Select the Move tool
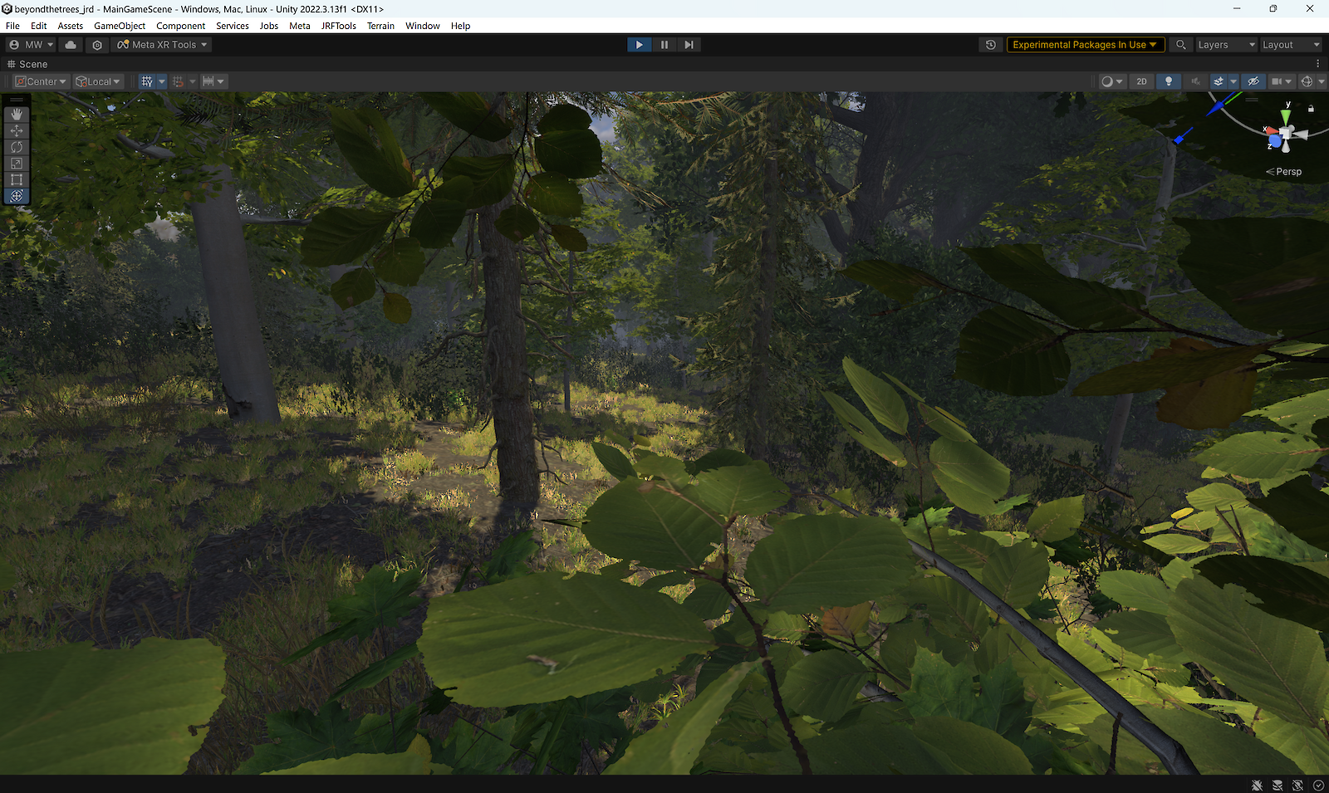 [x=17, y=130]
